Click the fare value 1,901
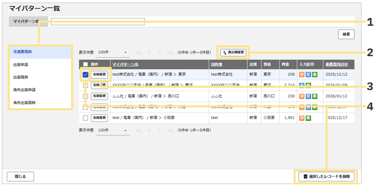Screen dimensions: 376x187 290,118
